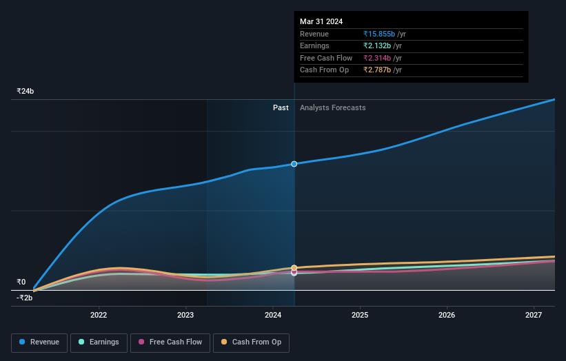The height and width of the screenshot is (361, 566).
Task: Select the 2024 x-axis label
Action: [273, 316]
